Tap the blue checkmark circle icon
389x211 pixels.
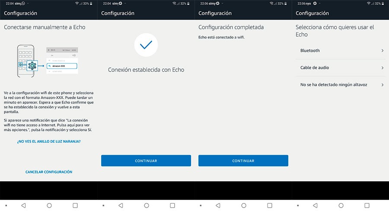pos(146,45)
